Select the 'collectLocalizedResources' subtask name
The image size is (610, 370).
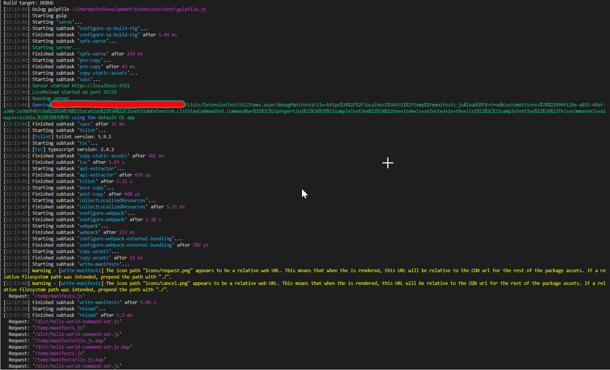(112, 200)
